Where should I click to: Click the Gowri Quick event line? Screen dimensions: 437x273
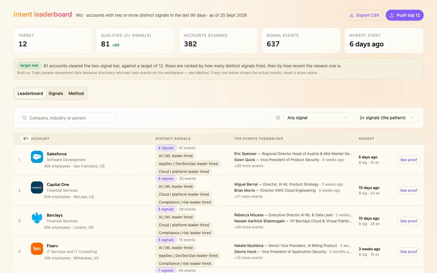coord(289,160)
